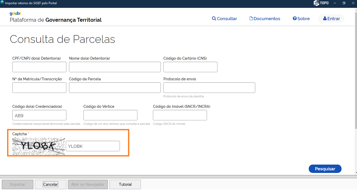Open the Consultar menu
The image size is (357, 191).
225,19
